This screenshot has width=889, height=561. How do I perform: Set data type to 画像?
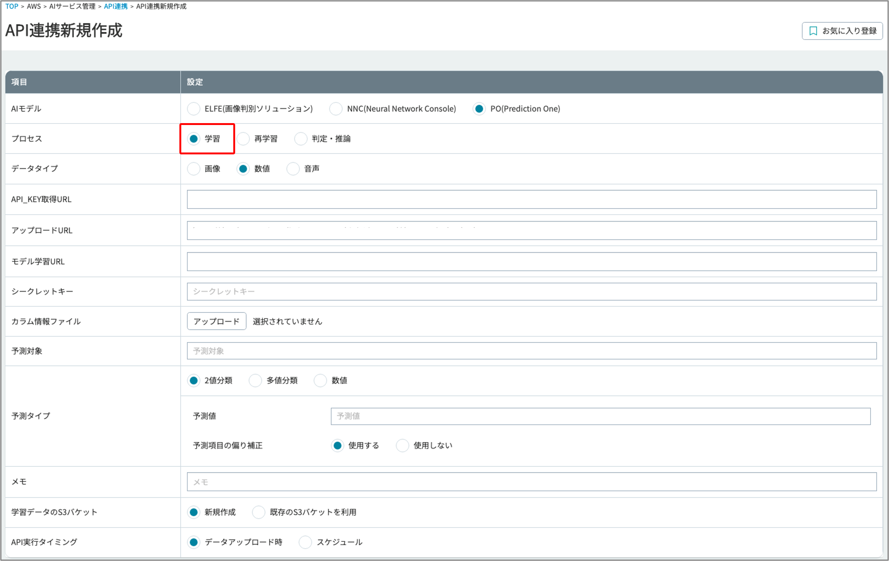194,169
